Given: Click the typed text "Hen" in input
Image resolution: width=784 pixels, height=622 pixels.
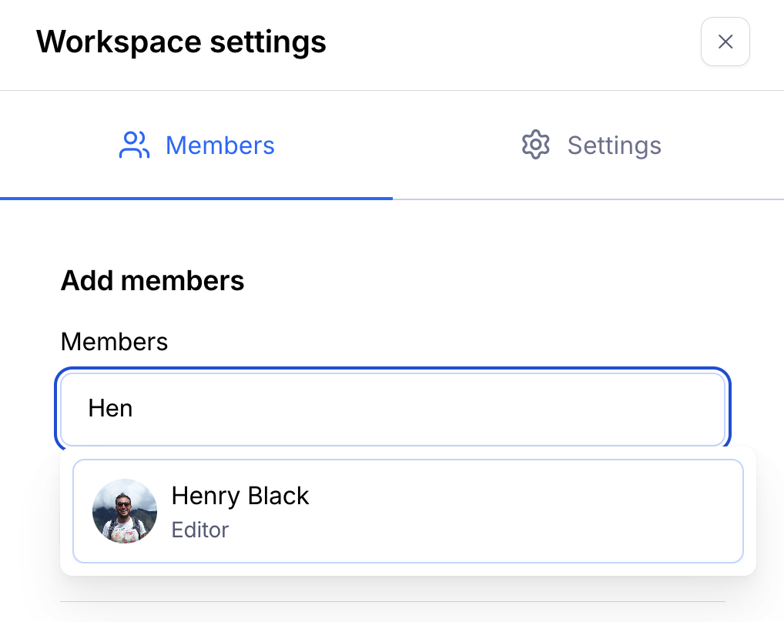Looking at the screenshot, I should click(x=110, y=409).
